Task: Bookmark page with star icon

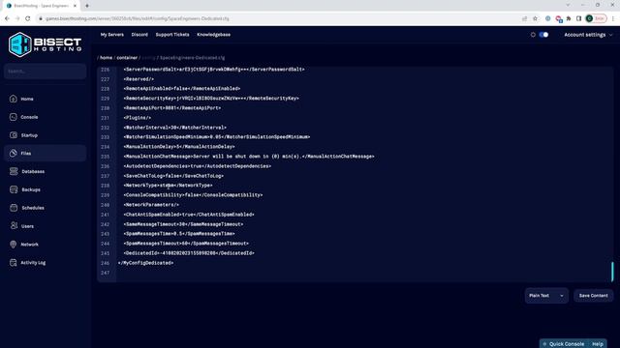Action: (535, 18)
